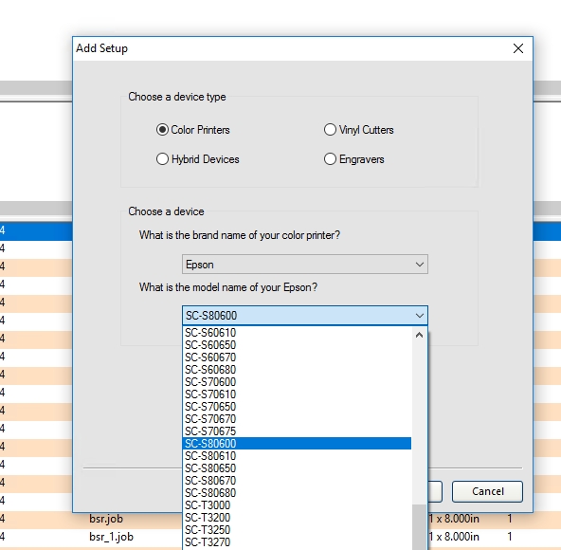Select the SC-S70650 entry
561x550 pixels.
pyautogui.click(x=297, y=407)
